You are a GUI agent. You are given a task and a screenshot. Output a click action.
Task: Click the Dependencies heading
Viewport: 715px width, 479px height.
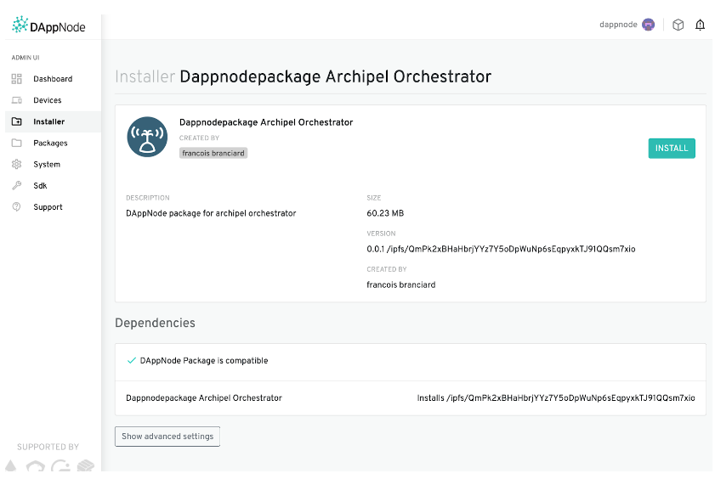pos(155,323)
